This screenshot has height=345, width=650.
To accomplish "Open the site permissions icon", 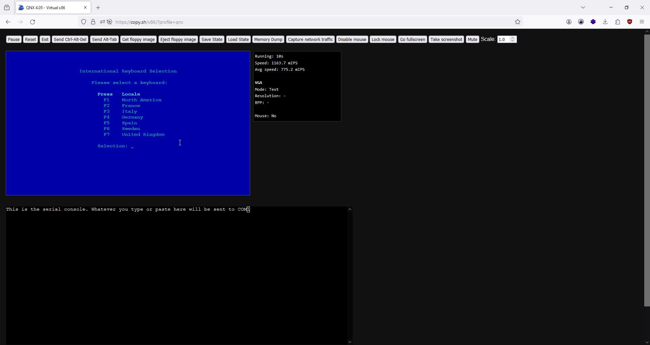I will pos(102,22).
